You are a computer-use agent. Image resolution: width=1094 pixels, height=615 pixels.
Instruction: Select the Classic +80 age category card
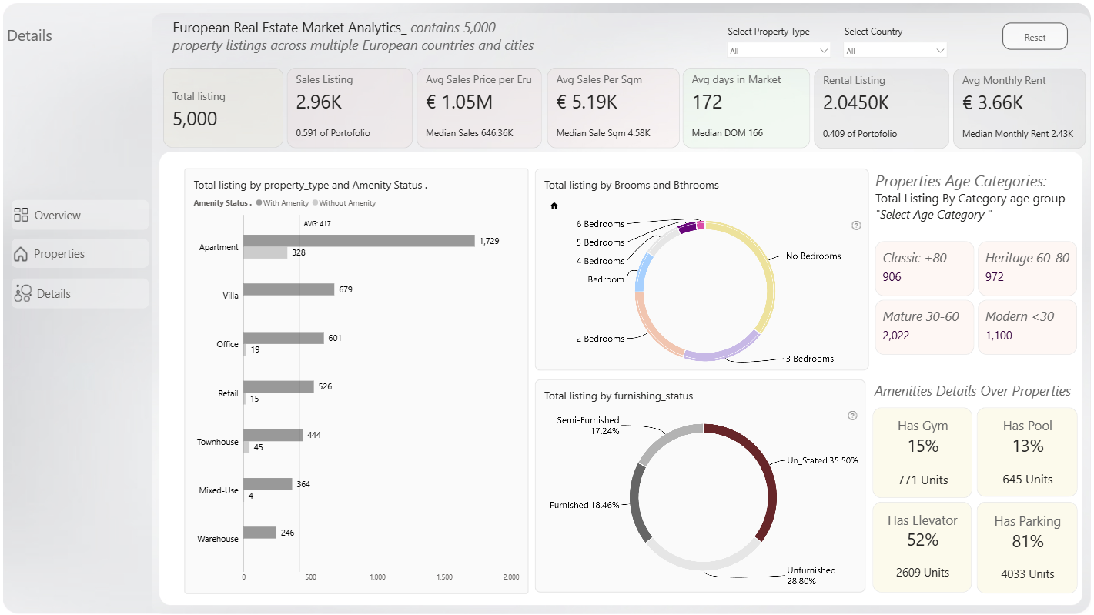[924, 268]
